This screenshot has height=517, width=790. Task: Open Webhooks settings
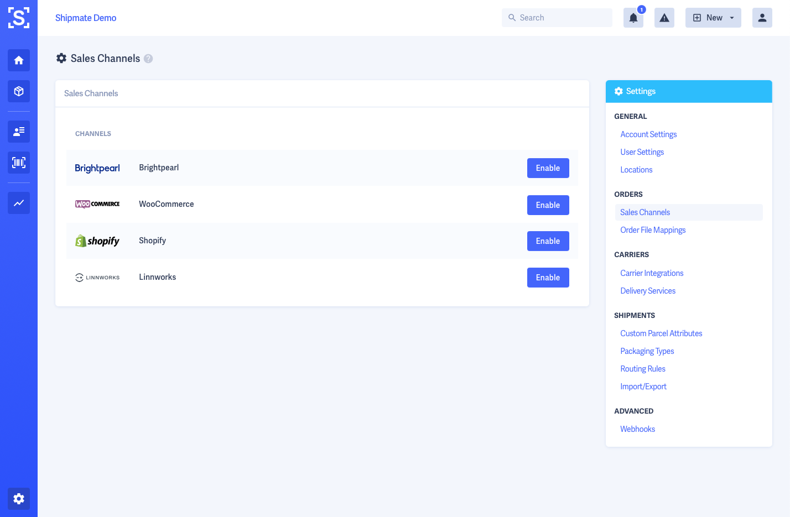637,429
